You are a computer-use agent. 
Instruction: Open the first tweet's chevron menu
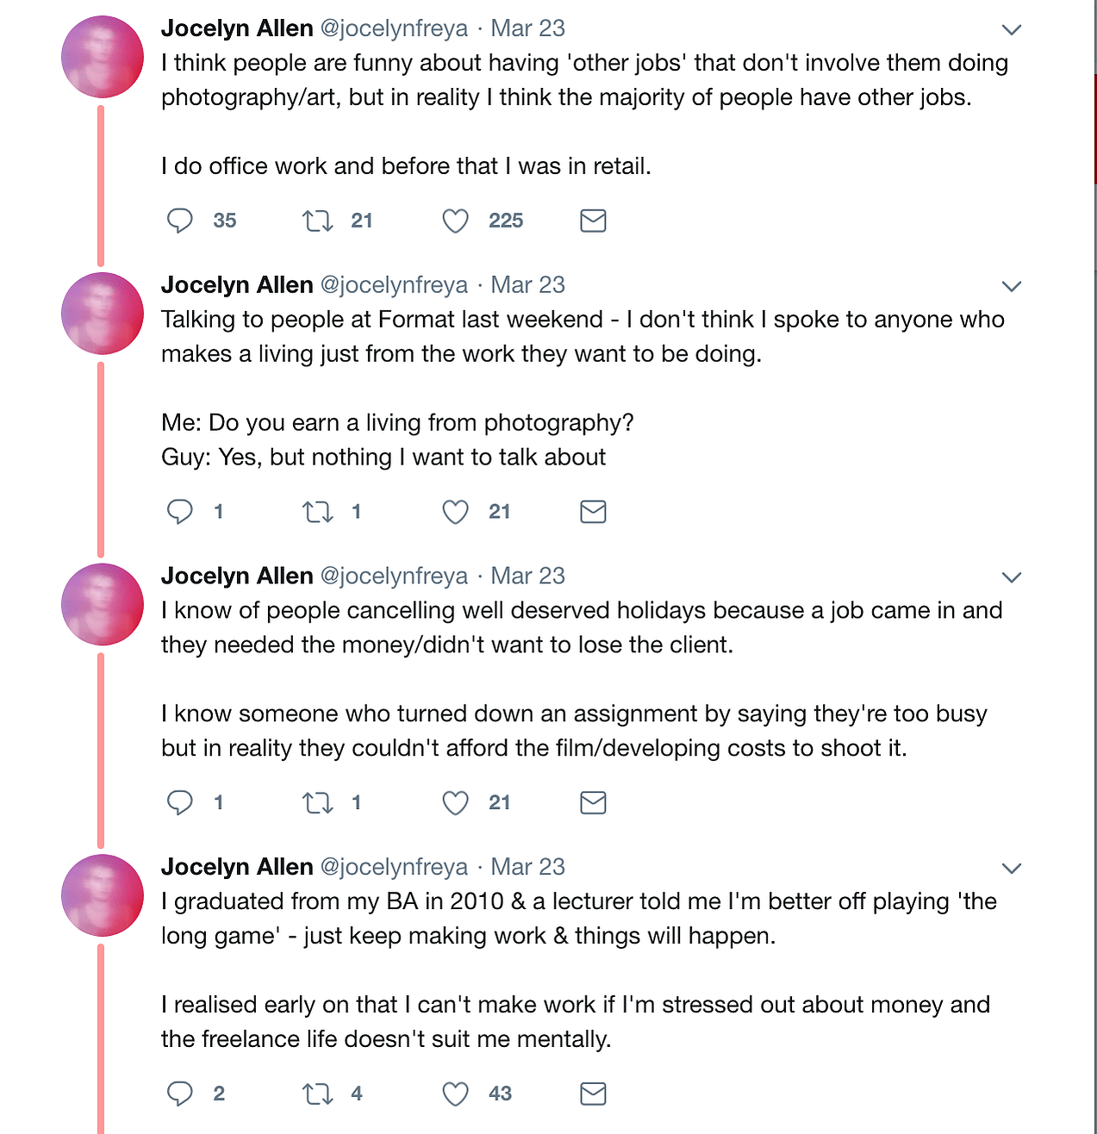[1012, 29]
